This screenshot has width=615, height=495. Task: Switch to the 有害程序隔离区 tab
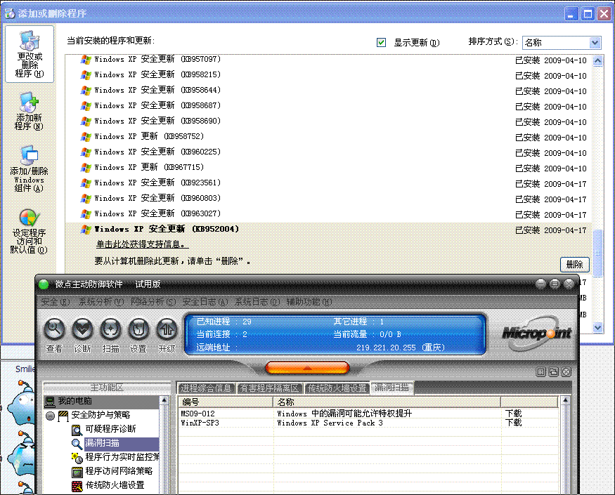tap(270, 388)
